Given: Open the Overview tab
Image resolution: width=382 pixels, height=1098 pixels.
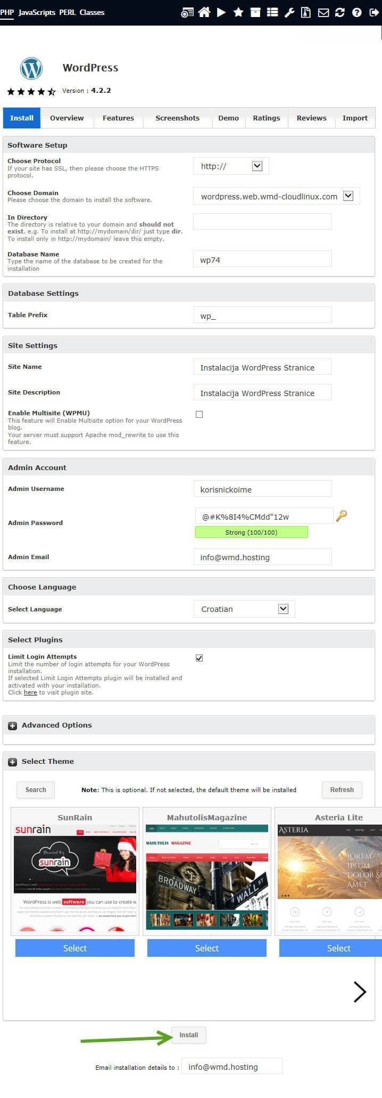Looking at the screenshot, I should coord(67,118).
